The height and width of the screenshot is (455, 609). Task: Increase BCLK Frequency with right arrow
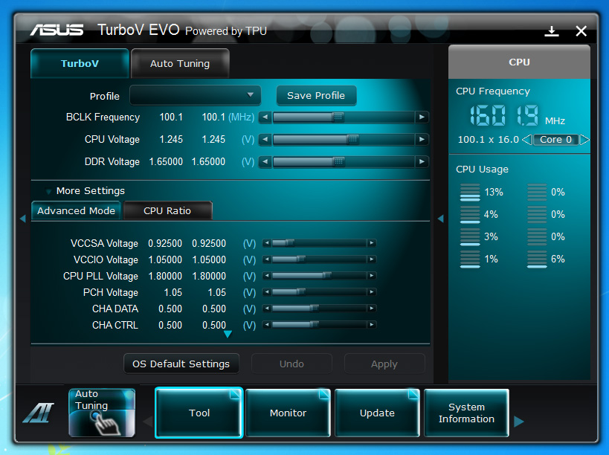[x=422, y=117]
